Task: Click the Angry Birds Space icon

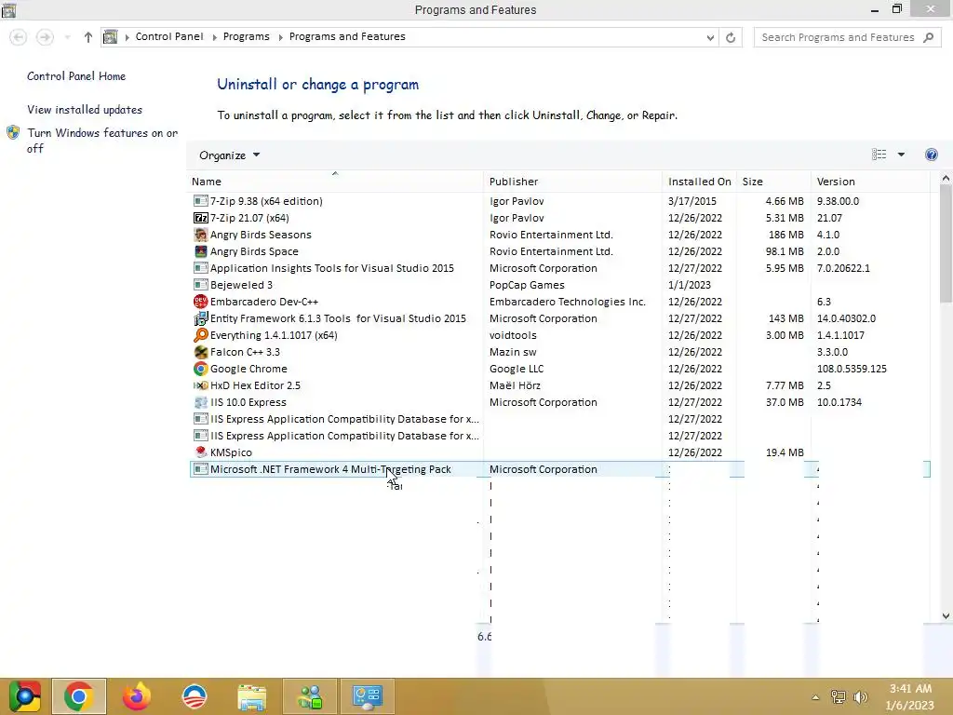Action: 201,251
